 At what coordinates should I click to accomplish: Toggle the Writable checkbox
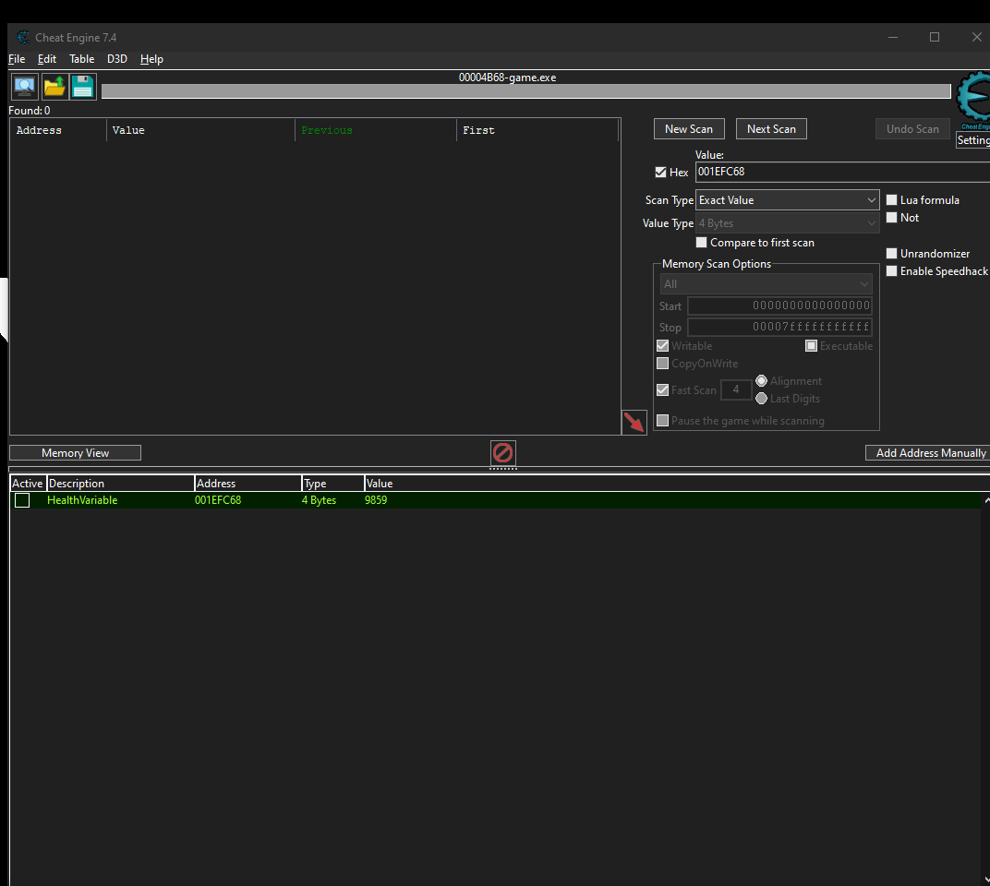point(662,346)
